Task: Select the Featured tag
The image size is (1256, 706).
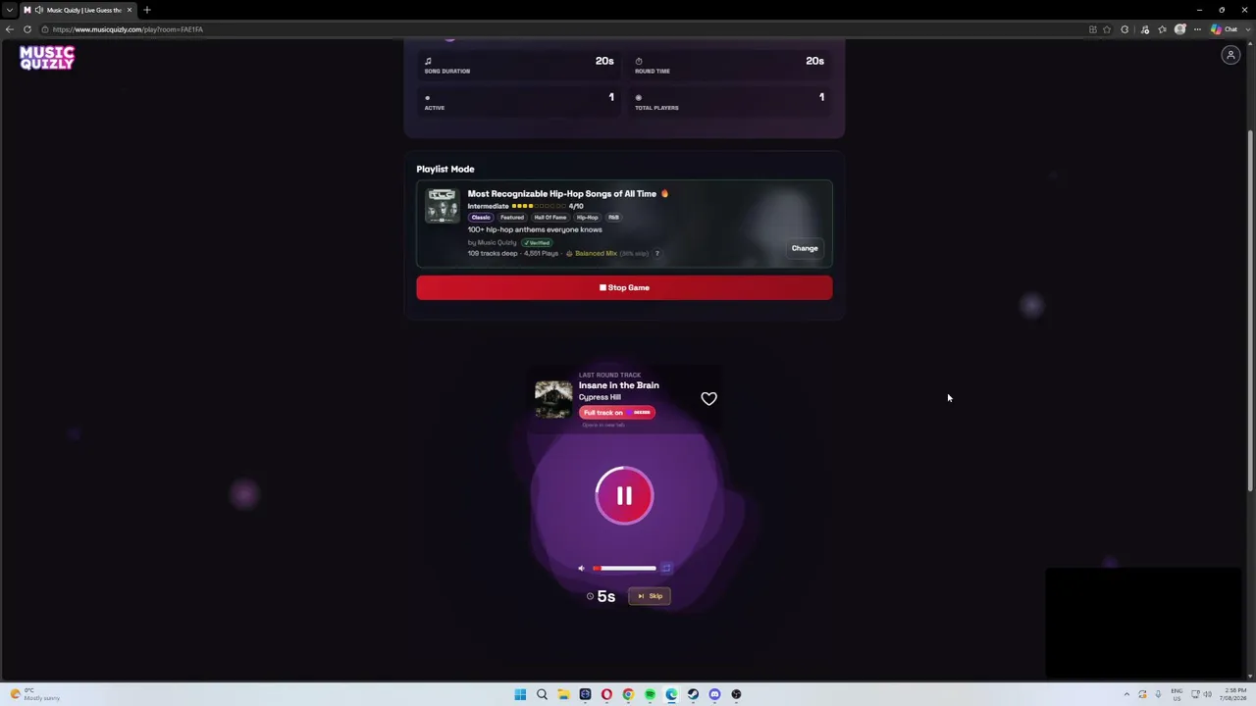Action: click(x=512, y=218)
